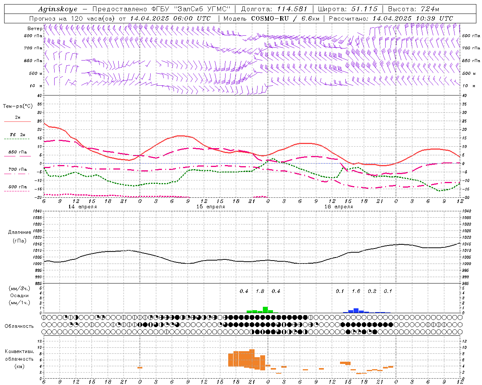Click the precipitation total value 1.8
Screen dimensions: 482x385
[x=260, y=291]
